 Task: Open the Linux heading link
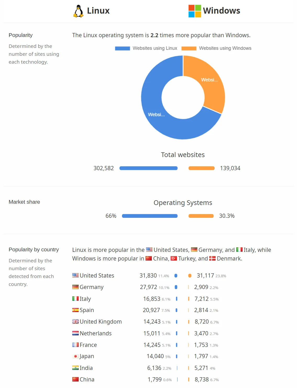point(98,11)
